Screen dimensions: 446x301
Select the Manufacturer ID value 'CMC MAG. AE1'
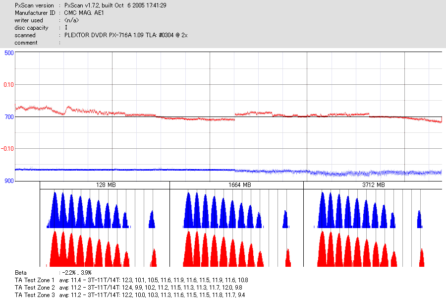[x=84, y=13]
